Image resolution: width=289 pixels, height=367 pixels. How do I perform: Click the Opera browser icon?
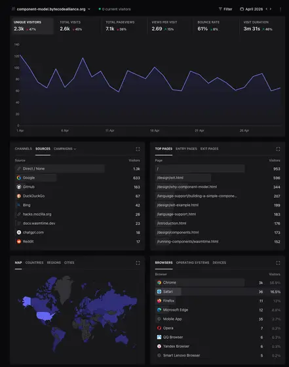click(x=159, y=328)
